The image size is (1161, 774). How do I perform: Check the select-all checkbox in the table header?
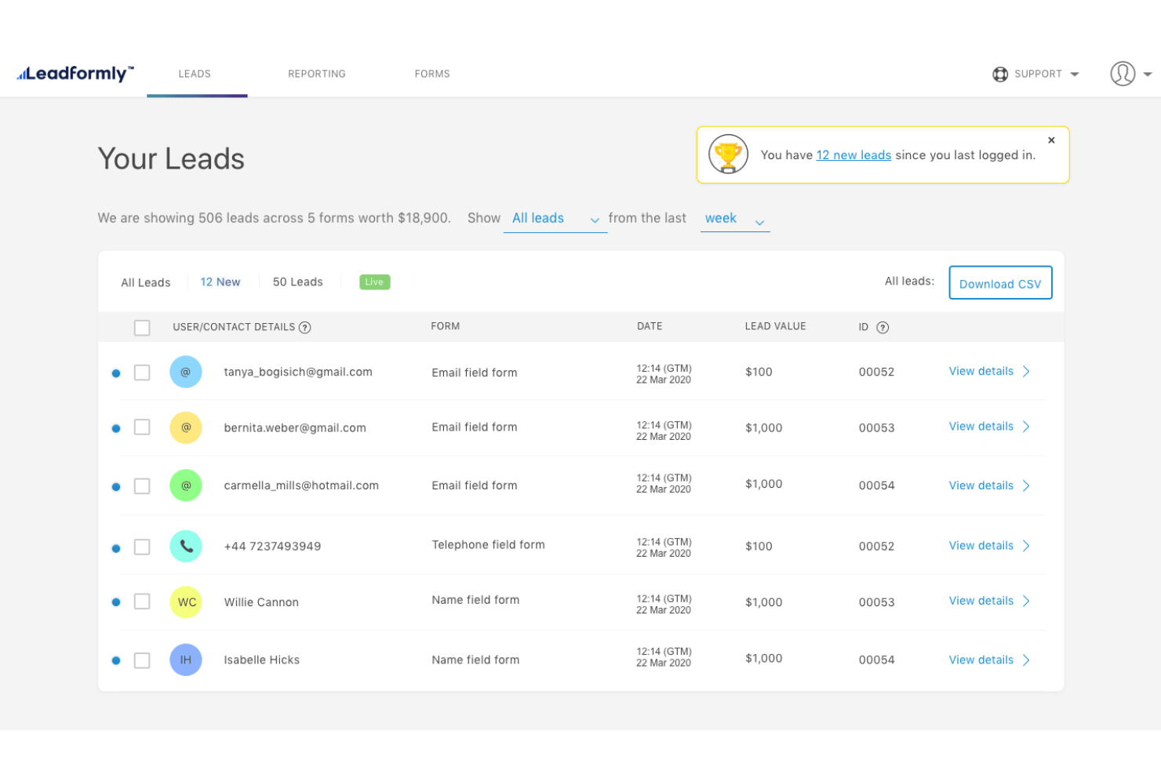point(142,327)
